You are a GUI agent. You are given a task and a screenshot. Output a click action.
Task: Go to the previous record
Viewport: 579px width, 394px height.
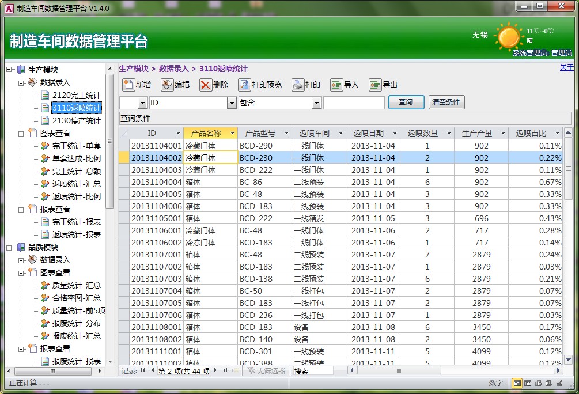pyautogui.click(x=152, y=370)
